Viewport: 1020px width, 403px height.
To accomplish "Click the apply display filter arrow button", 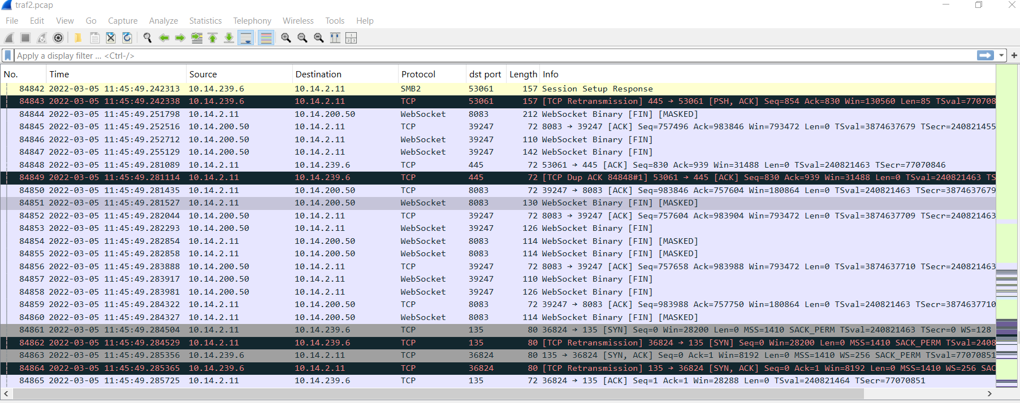I will pyautogui.click(x=986, y=55).
